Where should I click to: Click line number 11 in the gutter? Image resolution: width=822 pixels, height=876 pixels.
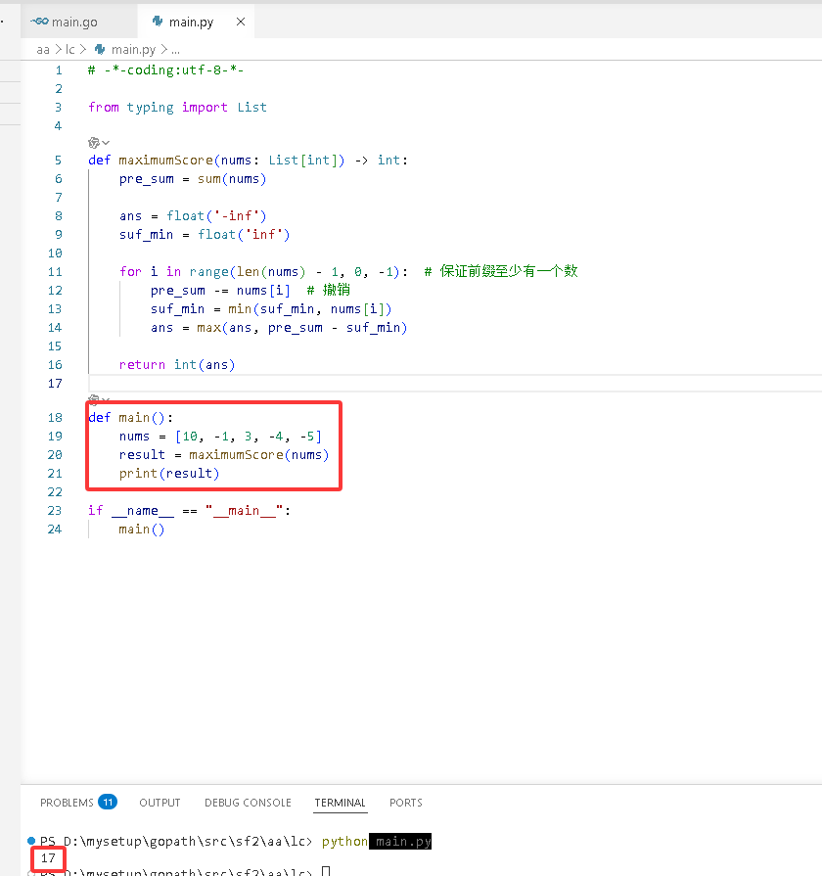(55, 272)
